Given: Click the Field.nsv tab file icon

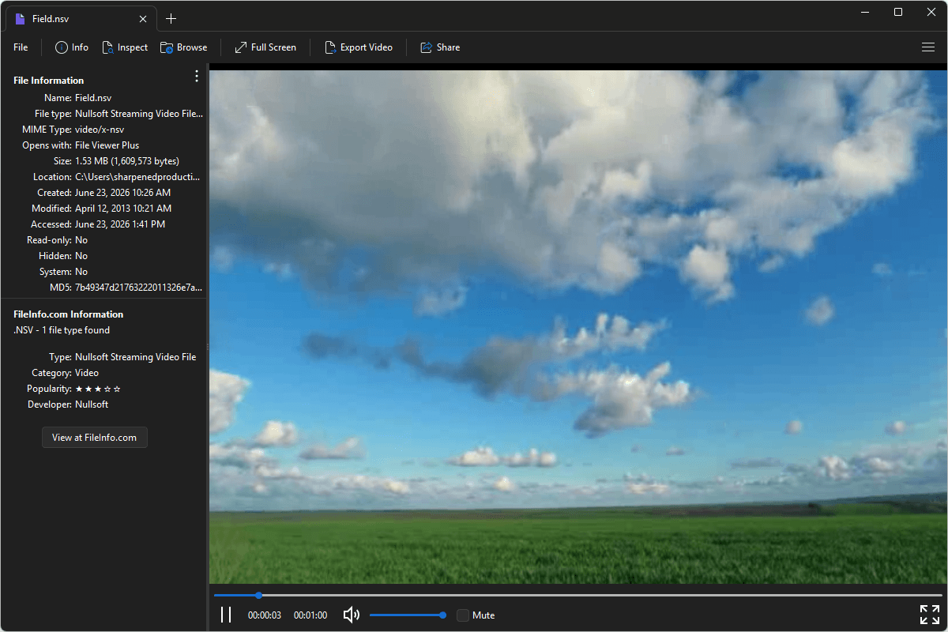Looking at the screenshot, I should tap(21, 19).
